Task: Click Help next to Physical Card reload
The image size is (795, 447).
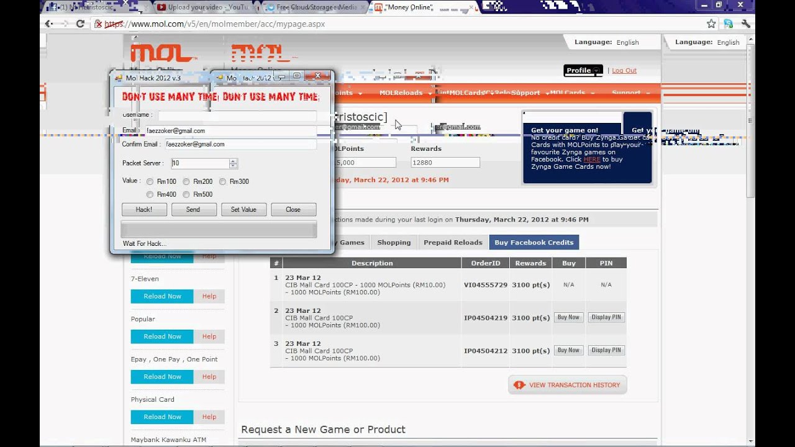Action: click(x=209, y=417)
